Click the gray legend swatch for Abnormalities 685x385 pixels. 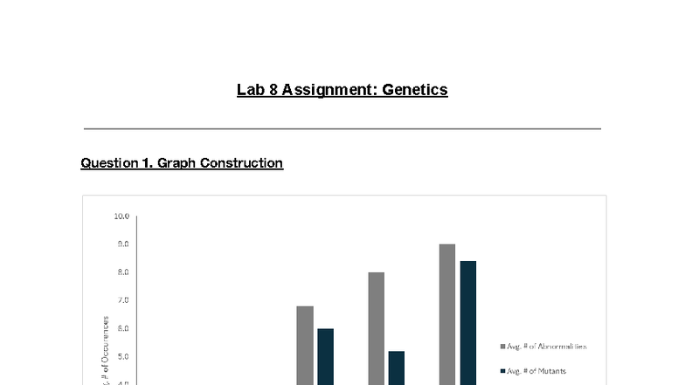coord(502,347)
